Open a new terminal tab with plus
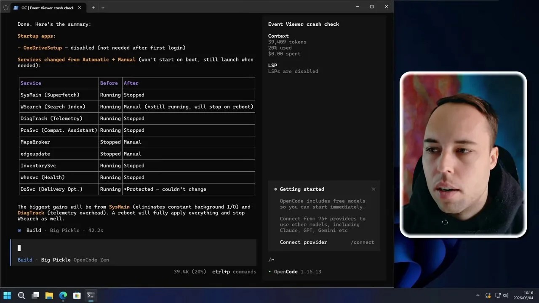 (93, 8)
